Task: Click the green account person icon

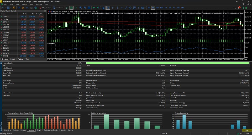Action: [x=244, y=8]
